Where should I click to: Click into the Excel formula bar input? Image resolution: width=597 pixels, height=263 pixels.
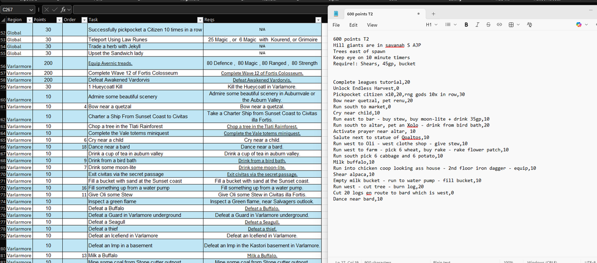click(199, 9)
